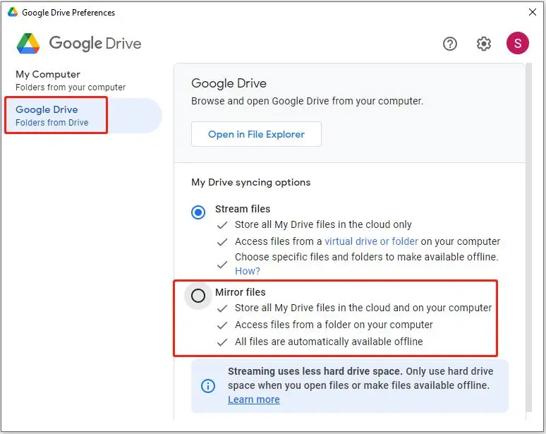Click 'Store all My Drive files in the cloud only'

click(323, 224)
